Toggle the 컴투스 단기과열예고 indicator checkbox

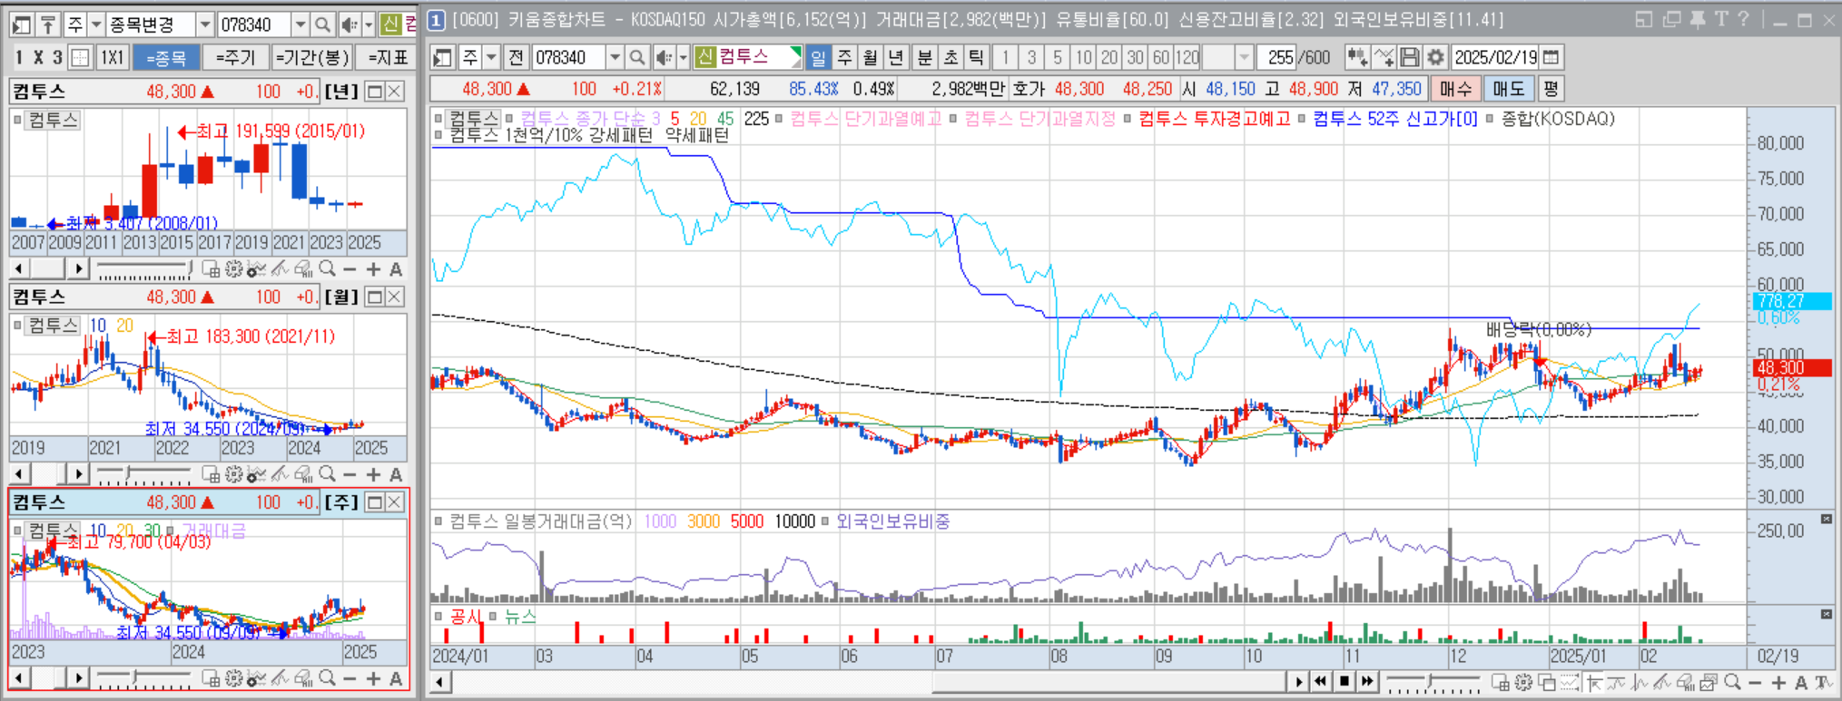point(779,119)
